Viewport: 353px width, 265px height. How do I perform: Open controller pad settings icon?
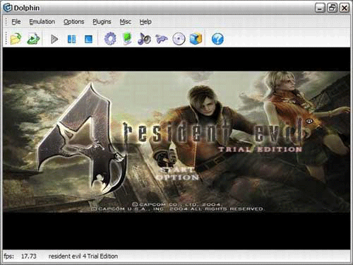tap(162, 39)
